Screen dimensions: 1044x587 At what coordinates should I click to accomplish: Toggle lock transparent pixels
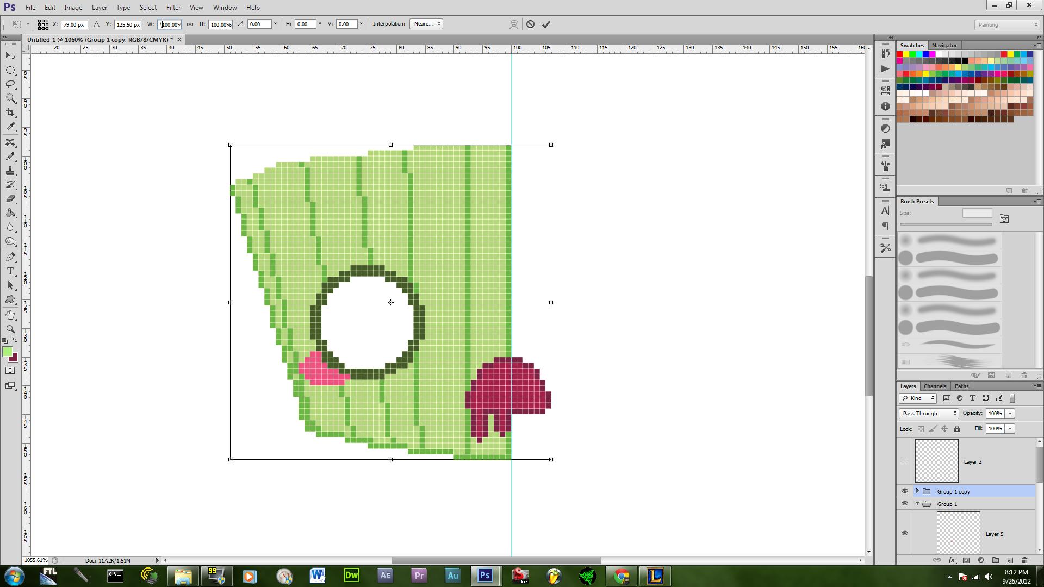point(921,429)
